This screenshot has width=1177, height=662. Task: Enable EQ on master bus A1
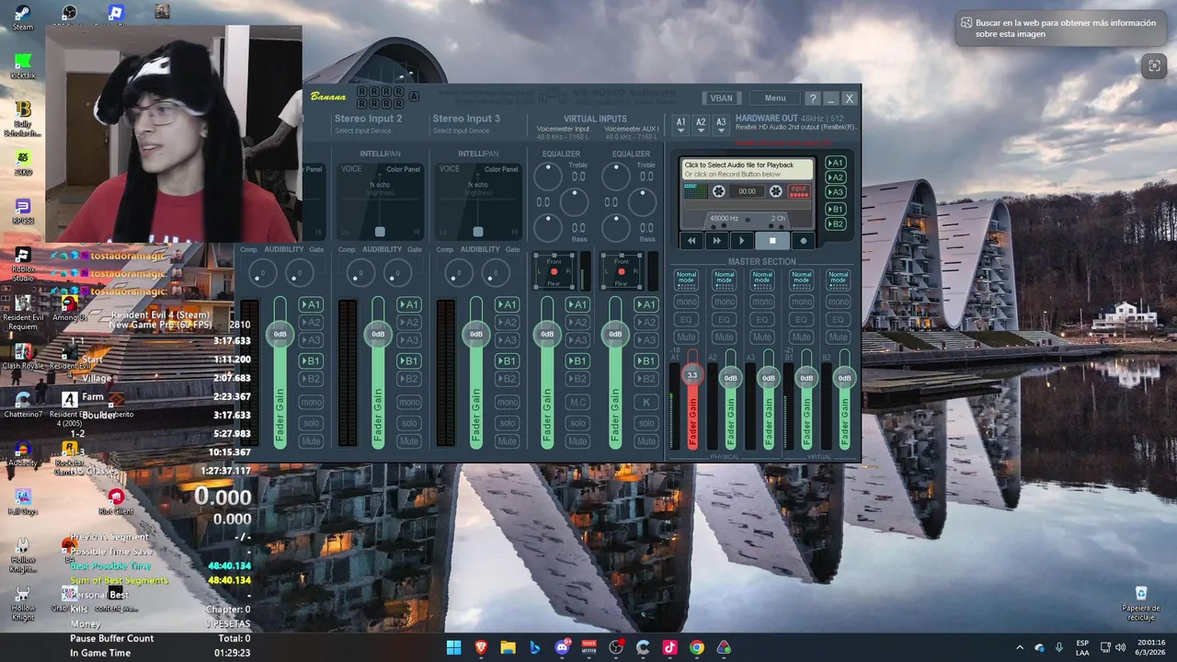[686, 319]
